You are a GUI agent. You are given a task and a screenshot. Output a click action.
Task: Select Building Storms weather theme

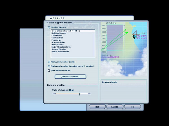[59, 33]
